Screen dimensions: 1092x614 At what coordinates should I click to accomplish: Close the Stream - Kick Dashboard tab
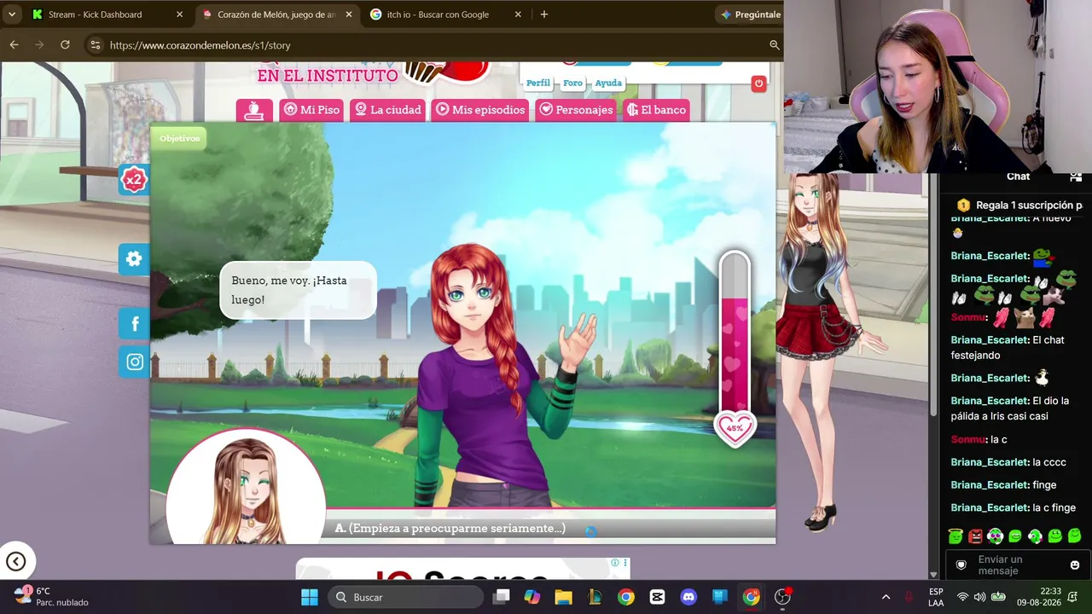(x=179, y=14)
